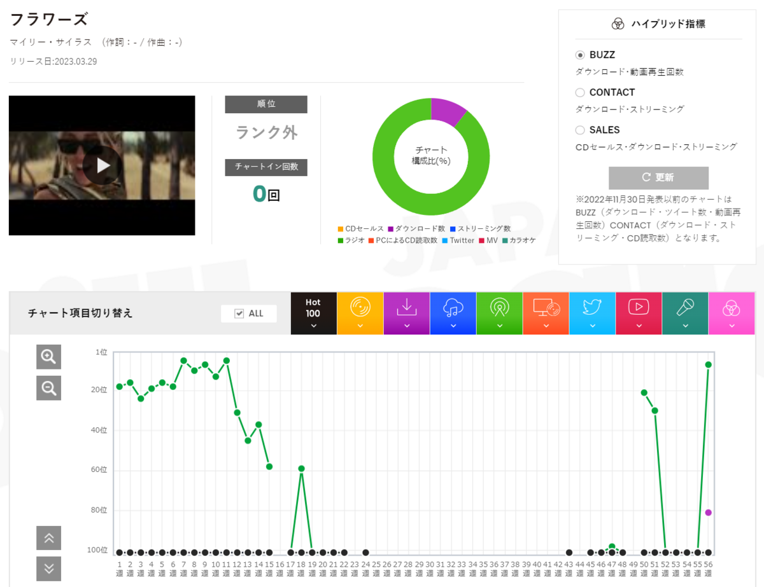This screenshot has width=764, height=587.
Task: Toggle the ALL chart items checkbox
Action: tap(239, 314)
